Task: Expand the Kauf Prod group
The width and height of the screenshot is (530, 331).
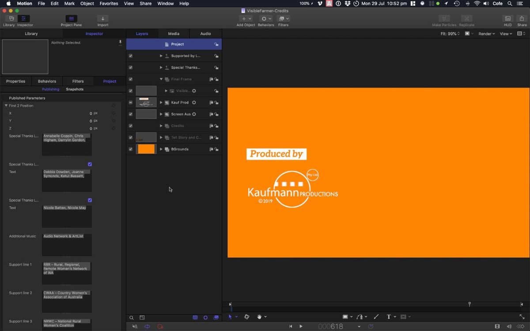Action: [x=161, y=102]
